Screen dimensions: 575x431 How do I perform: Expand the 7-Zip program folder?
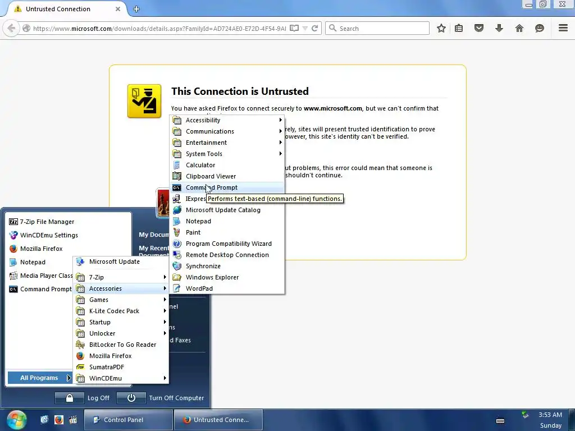121,277
